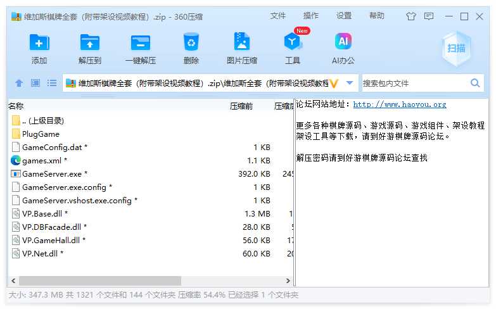Select the GameServer.vshost.exe.config file name
The width and height of the screenshot is (496, 309).
pos(80,200)
